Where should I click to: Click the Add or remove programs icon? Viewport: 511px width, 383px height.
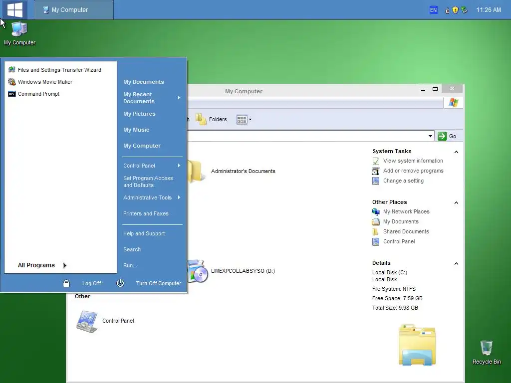[x=376, y=171]
